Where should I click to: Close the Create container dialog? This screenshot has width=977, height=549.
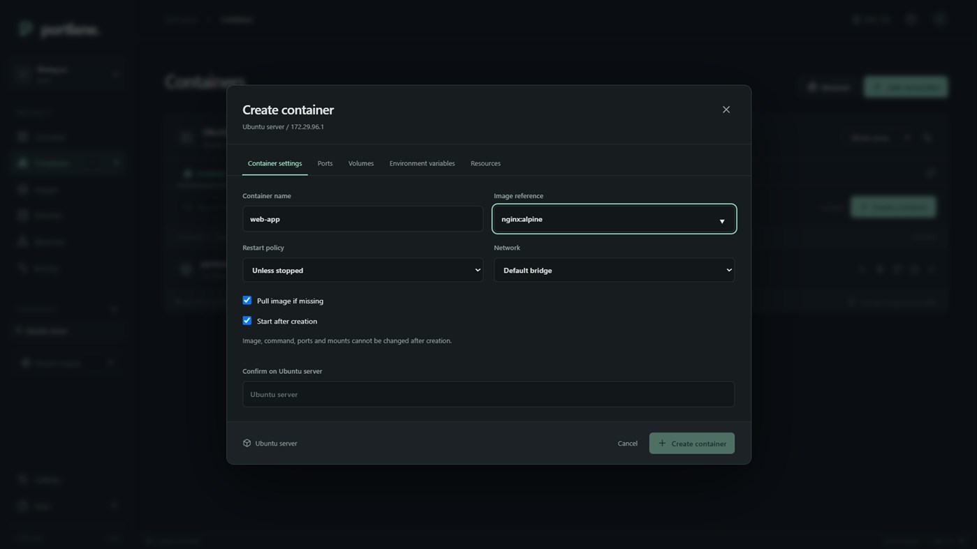pyautogui.click(x=726, y=110)
